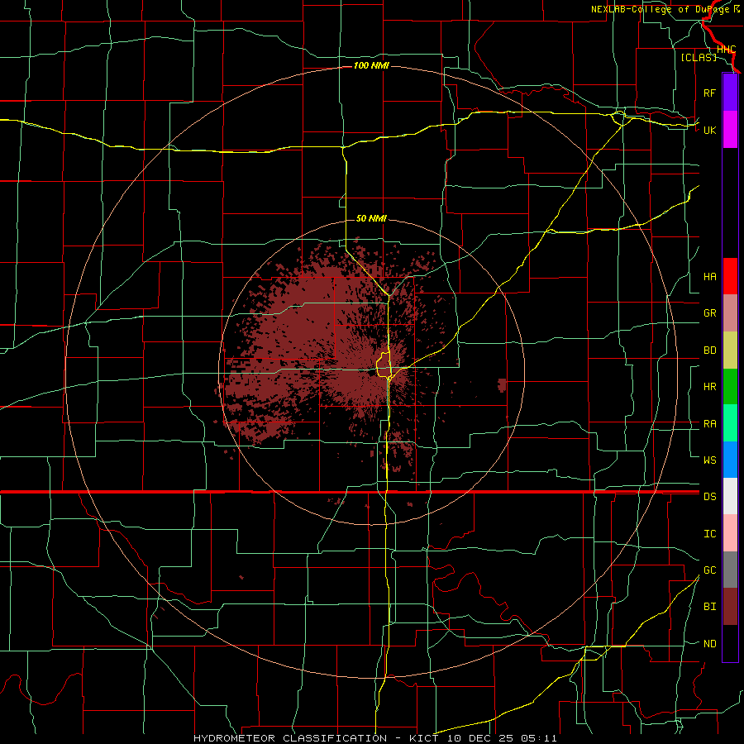Click the 10 DEC 25 date text
Image resolution: width=744 pixels, height=744 pixels.
480,738
